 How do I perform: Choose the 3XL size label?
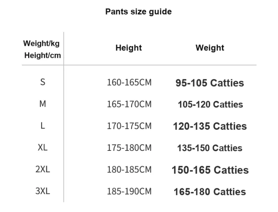coord(43,191)
